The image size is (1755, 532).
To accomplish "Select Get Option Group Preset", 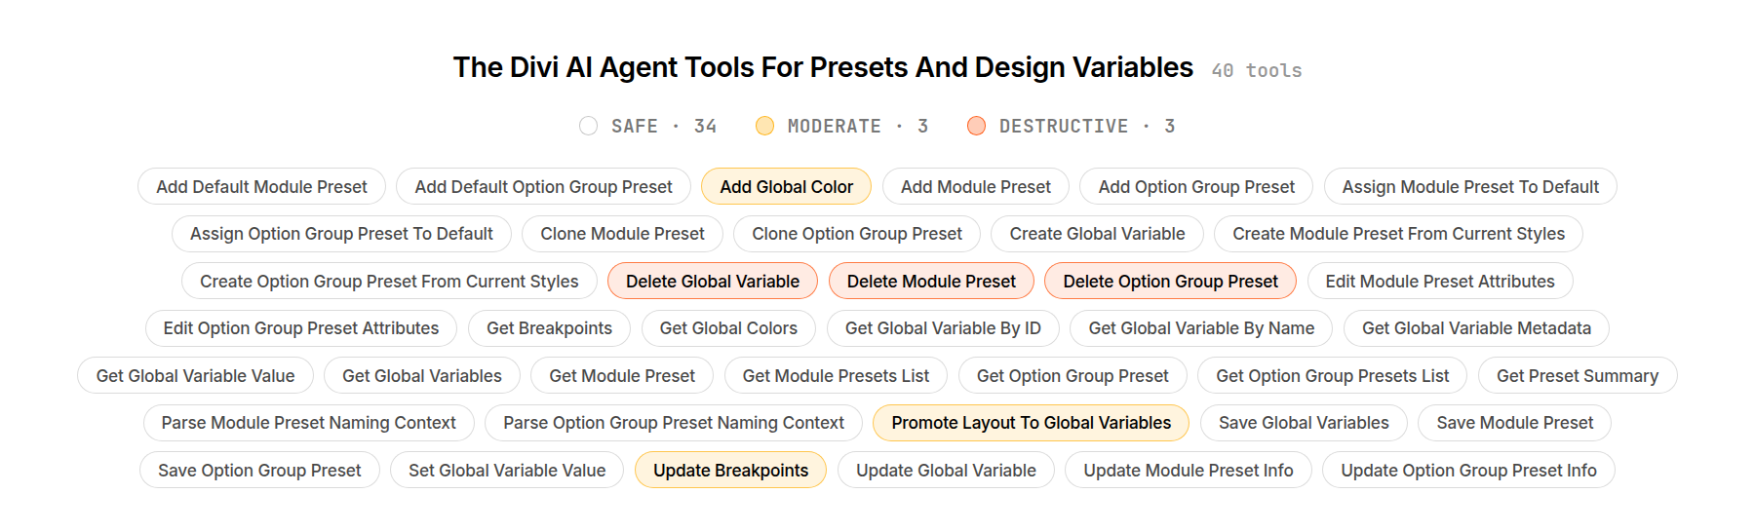I will click(1072, 376).
